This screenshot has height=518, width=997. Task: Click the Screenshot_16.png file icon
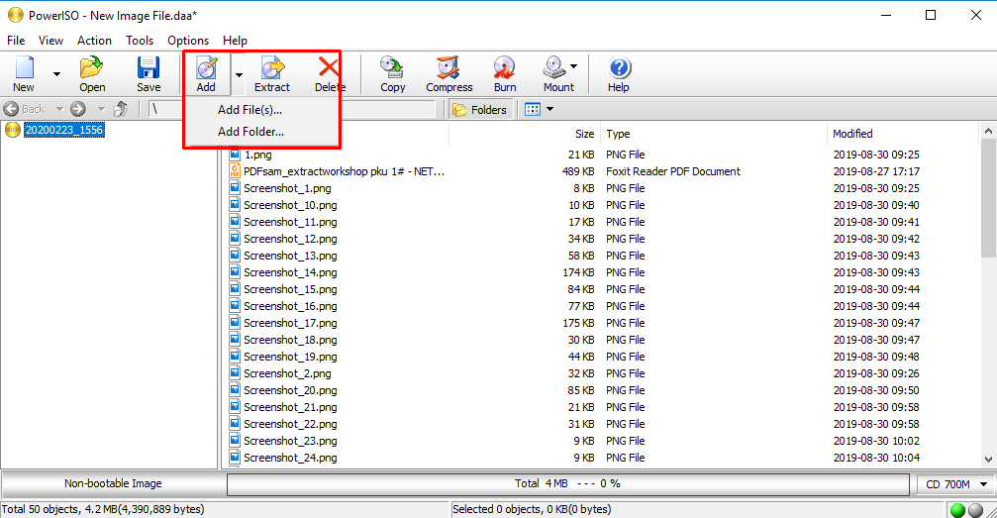pos(235,306)
